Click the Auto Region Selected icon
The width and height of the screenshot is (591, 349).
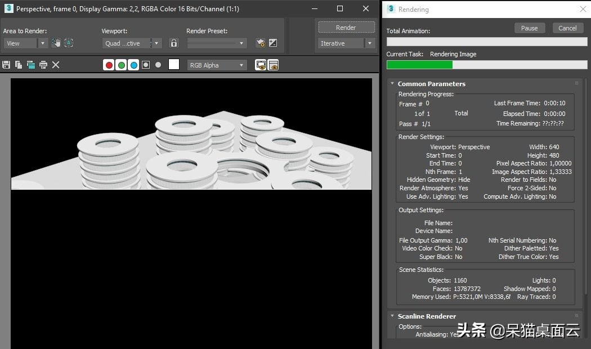[x=69, y=43]
